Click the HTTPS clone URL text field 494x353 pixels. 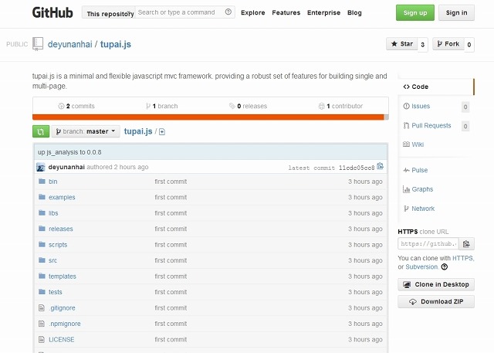coord(428,243)
